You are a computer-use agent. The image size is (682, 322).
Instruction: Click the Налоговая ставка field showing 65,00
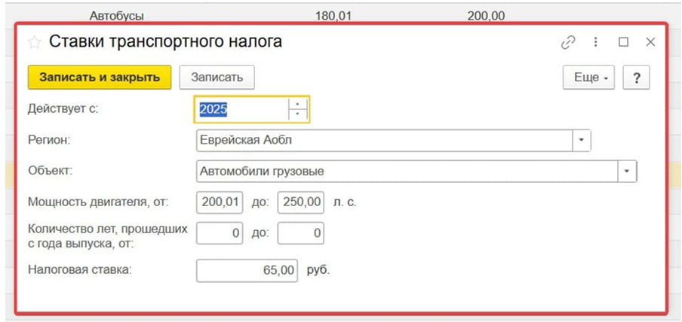pyautogui.click(x=247, y=270)
